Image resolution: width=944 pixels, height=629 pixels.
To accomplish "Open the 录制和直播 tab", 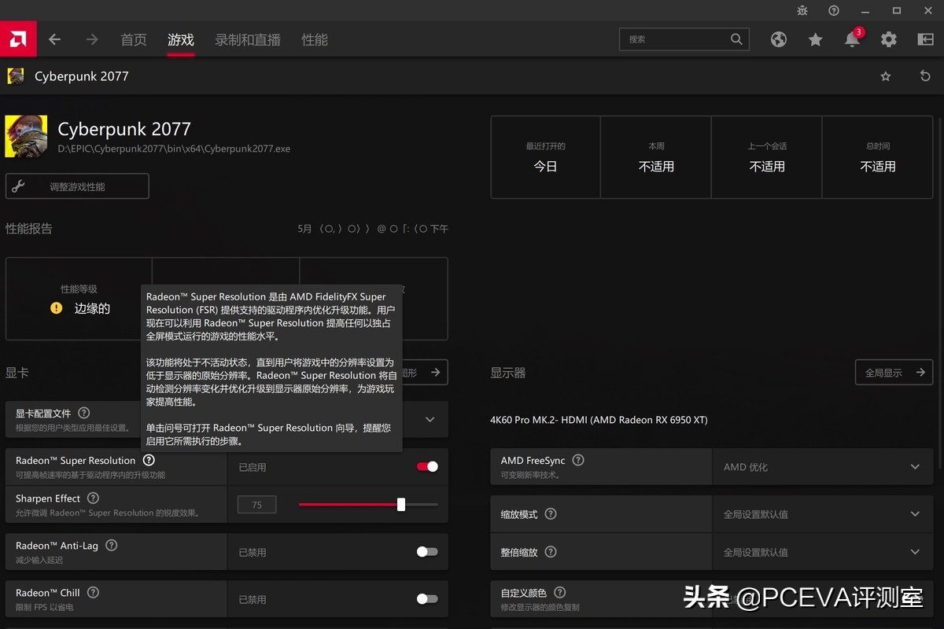I will (x=247, y=39).
